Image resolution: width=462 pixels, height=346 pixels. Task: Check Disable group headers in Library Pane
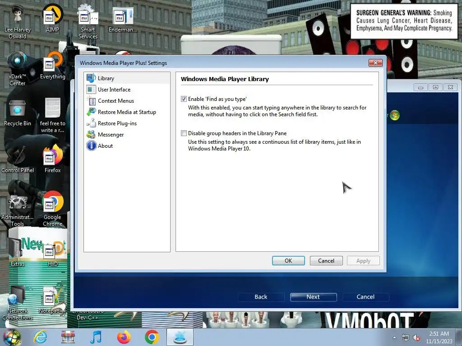coord(184,133)
